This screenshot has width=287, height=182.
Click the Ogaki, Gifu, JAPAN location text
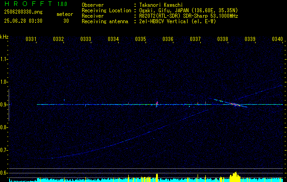point(188,10)
